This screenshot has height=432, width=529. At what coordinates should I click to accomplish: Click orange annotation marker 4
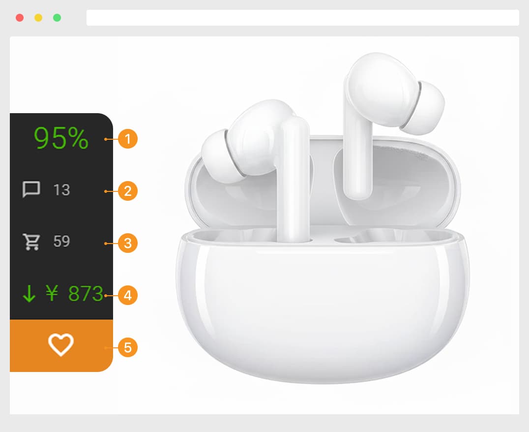click(127, 295)
